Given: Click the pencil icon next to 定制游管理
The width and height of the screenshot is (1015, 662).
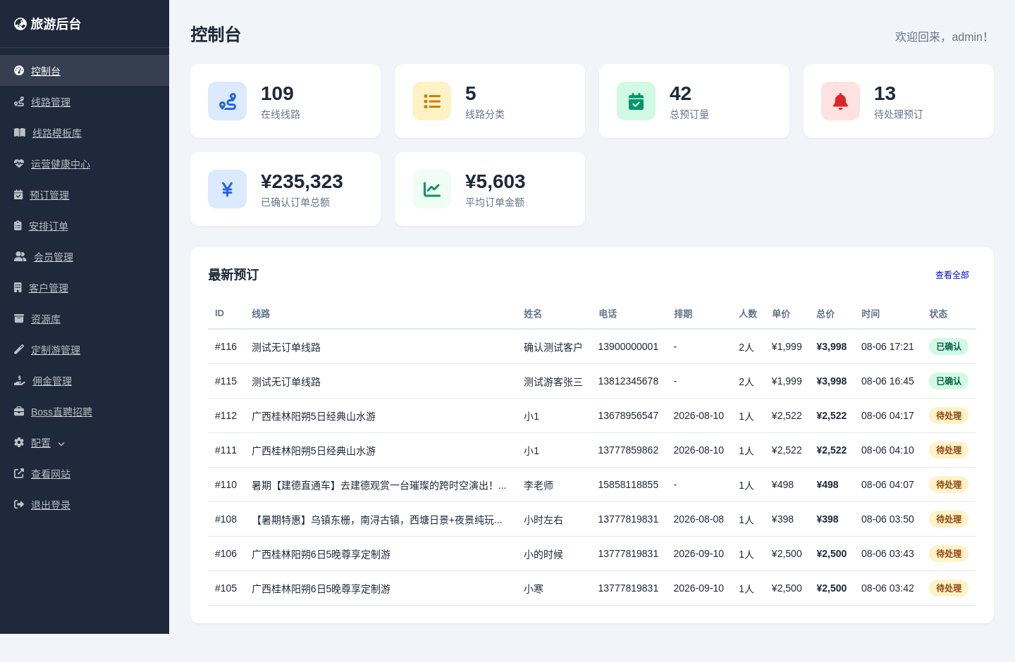Looking at the screenshot, I should (x=19, y=349).
